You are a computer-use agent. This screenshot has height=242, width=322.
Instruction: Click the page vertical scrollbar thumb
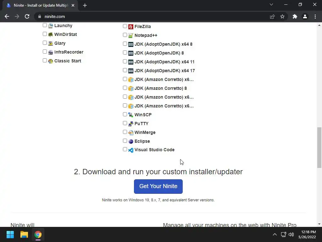[319, 147]
